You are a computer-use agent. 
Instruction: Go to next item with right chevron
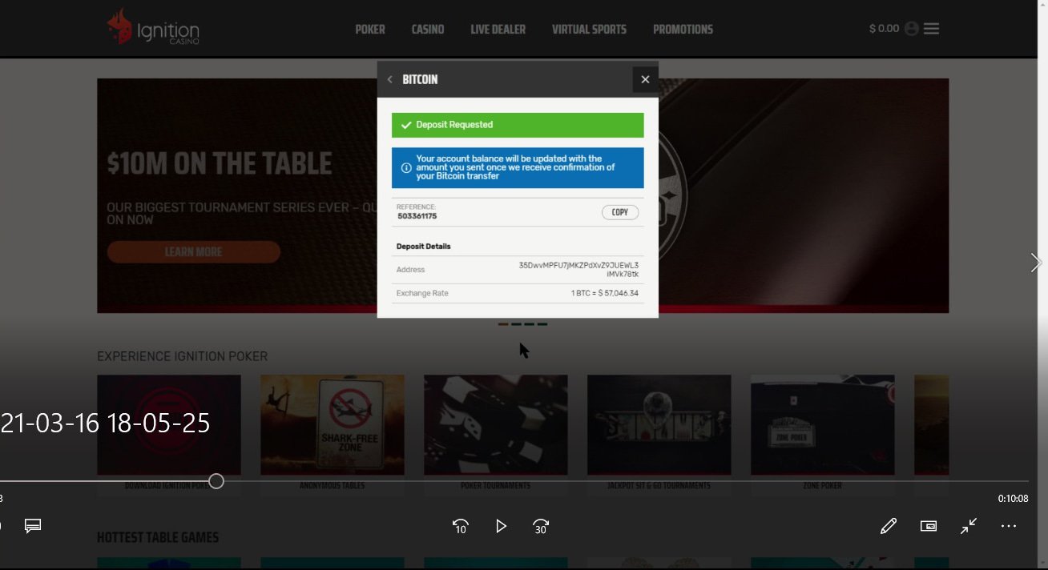click(1036, 263)
